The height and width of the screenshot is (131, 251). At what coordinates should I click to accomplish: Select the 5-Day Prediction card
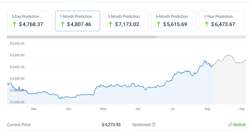(x=29, y=21)
